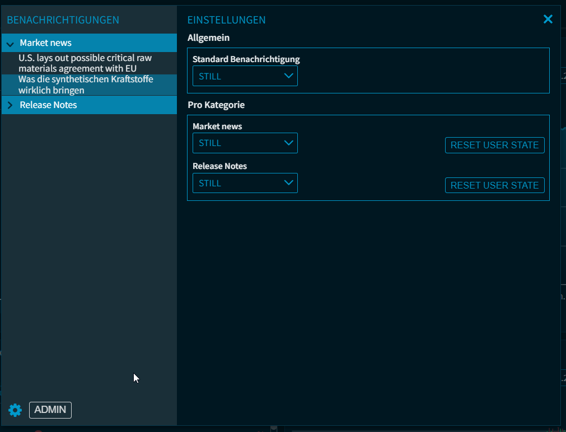Open the U.S. critical raw materials news item
Viewport: 566px width, 432px height.
85,63
